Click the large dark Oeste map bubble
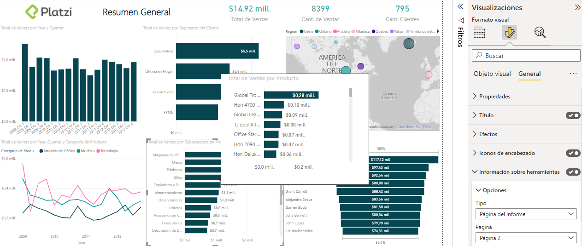 click(x=409, y=44)
